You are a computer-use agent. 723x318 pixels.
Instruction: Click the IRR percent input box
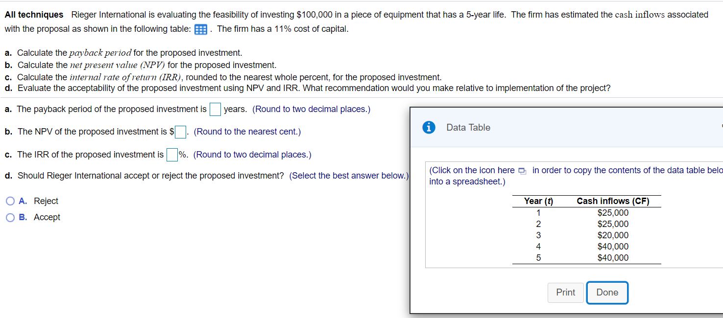pos(171,155)
